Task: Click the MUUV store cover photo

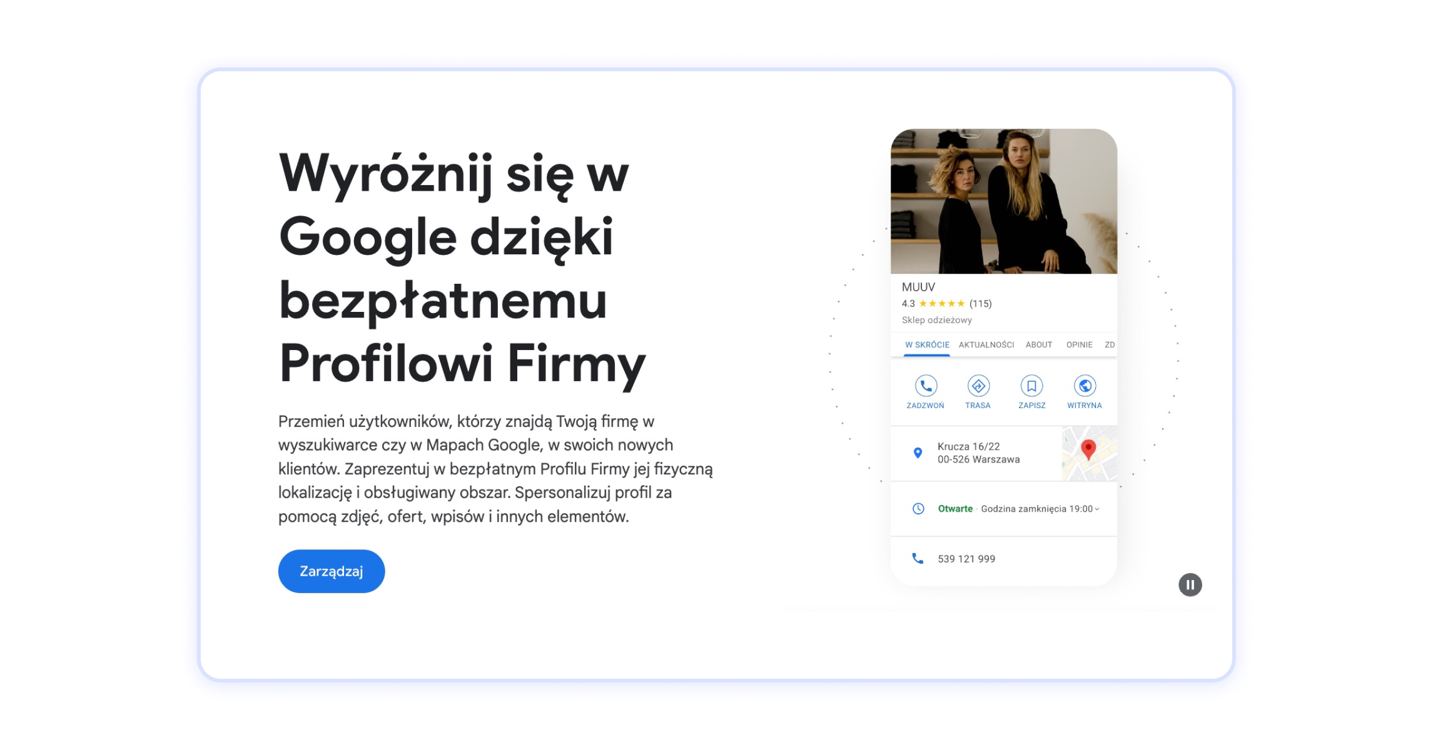Action: [1003, 200]
